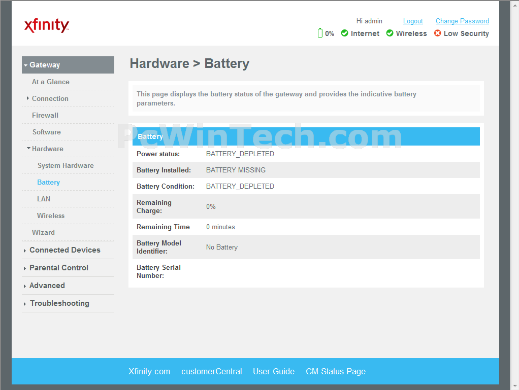The width and height of the screenshot is (519, 390).
Task: Click the Wireless status label in header
Action: click(411, 33)
